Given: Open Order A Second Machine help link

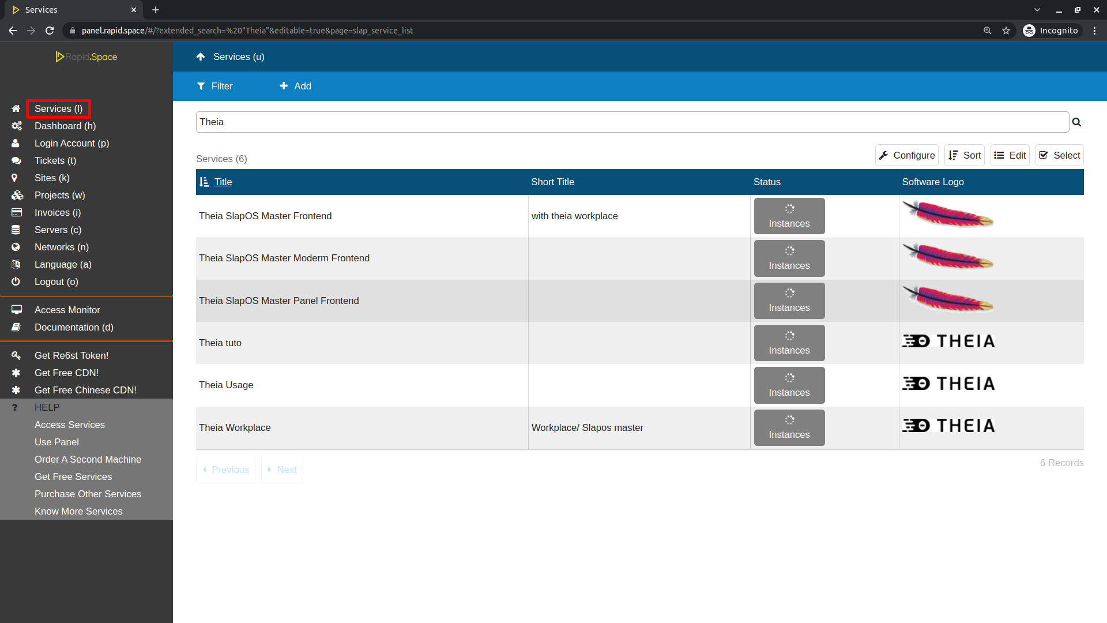Looking at the screenshot, I should click(88, 459).
